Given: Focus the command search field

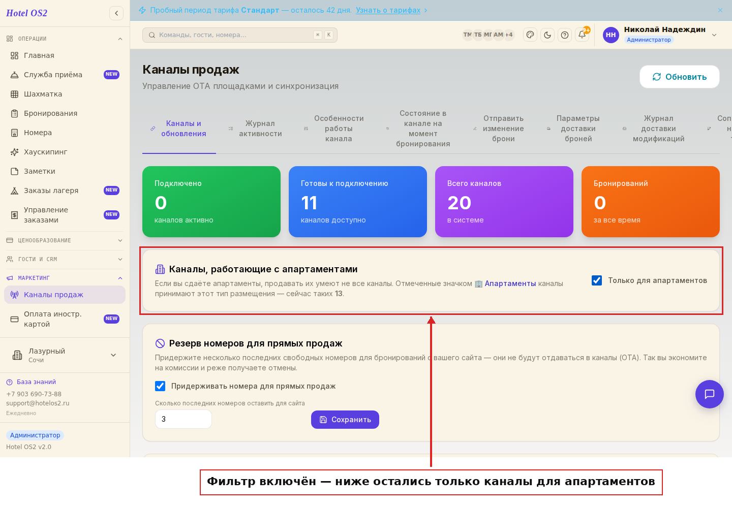Looking at the screenshot, I should click(x=240, y=35).
